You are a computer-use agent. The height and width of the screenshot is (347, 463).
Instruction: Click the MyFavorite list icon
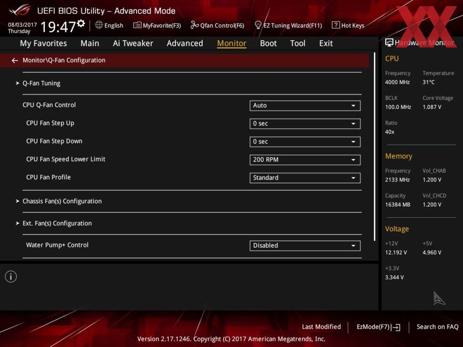[x=137, y=25]
